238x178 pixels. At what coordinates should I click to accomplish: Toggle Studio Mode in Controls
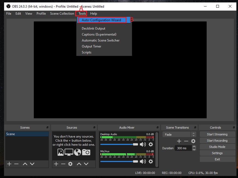(217, 147)
